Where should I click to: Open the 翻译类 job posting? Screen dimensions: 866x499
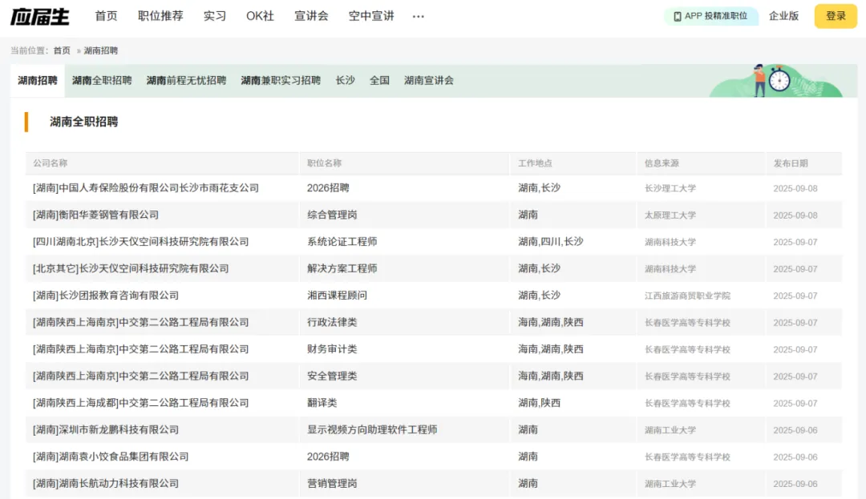322,403
